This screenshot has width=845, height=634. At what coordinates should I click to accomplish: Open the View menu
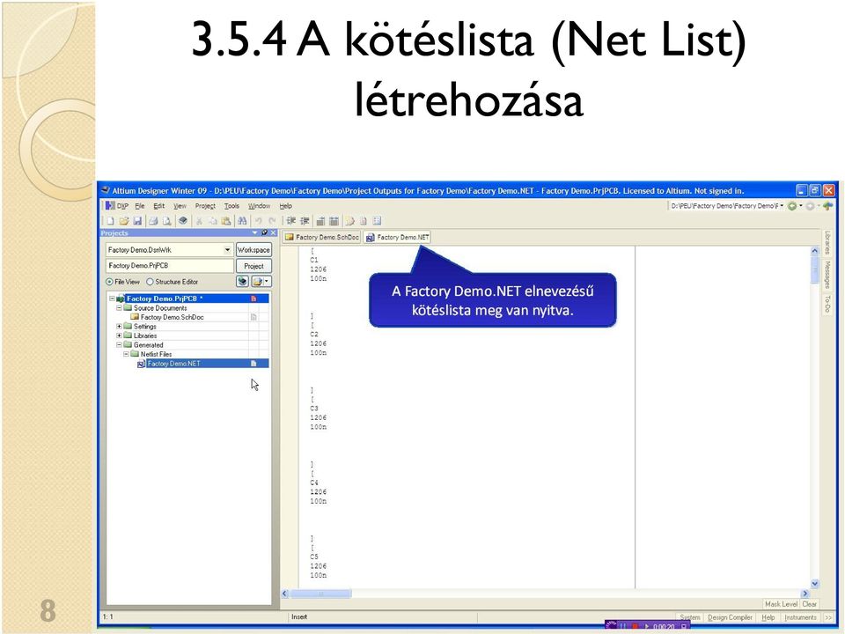(x=180, y=206)
